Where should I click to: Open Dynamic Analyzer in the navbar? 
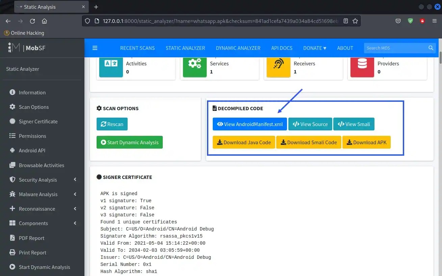(238, 48)
